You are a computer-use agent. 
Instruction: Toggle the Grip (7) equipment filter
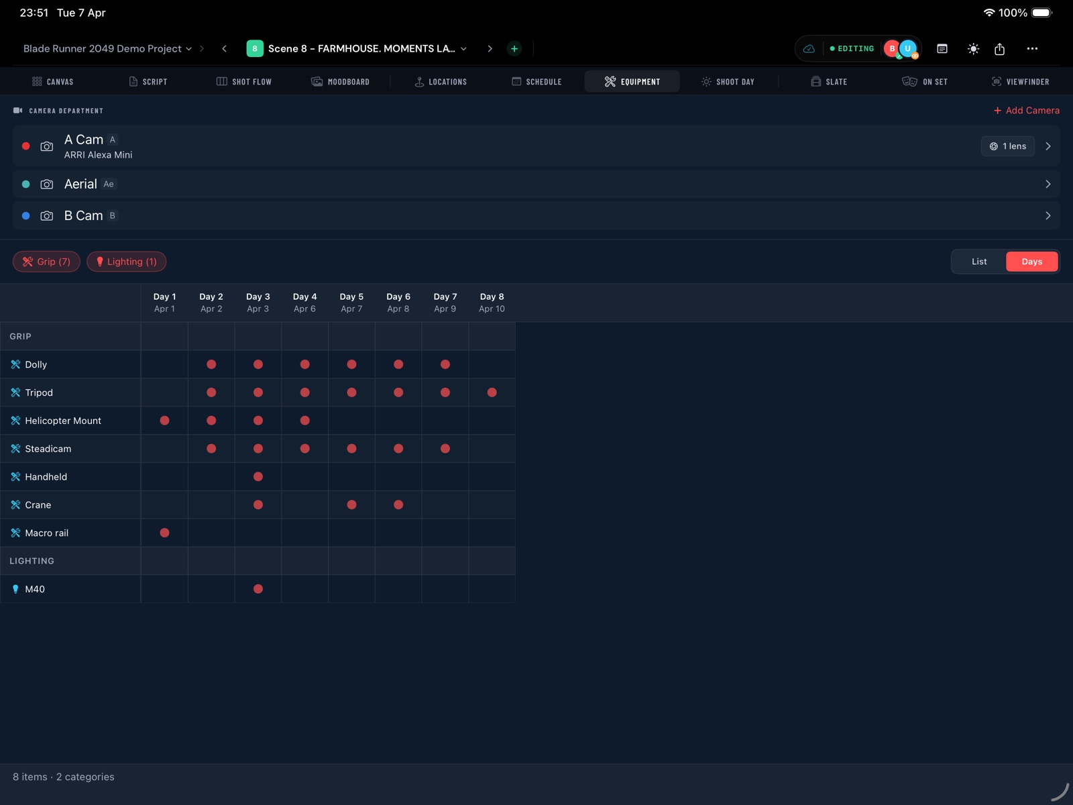[46, 262]
